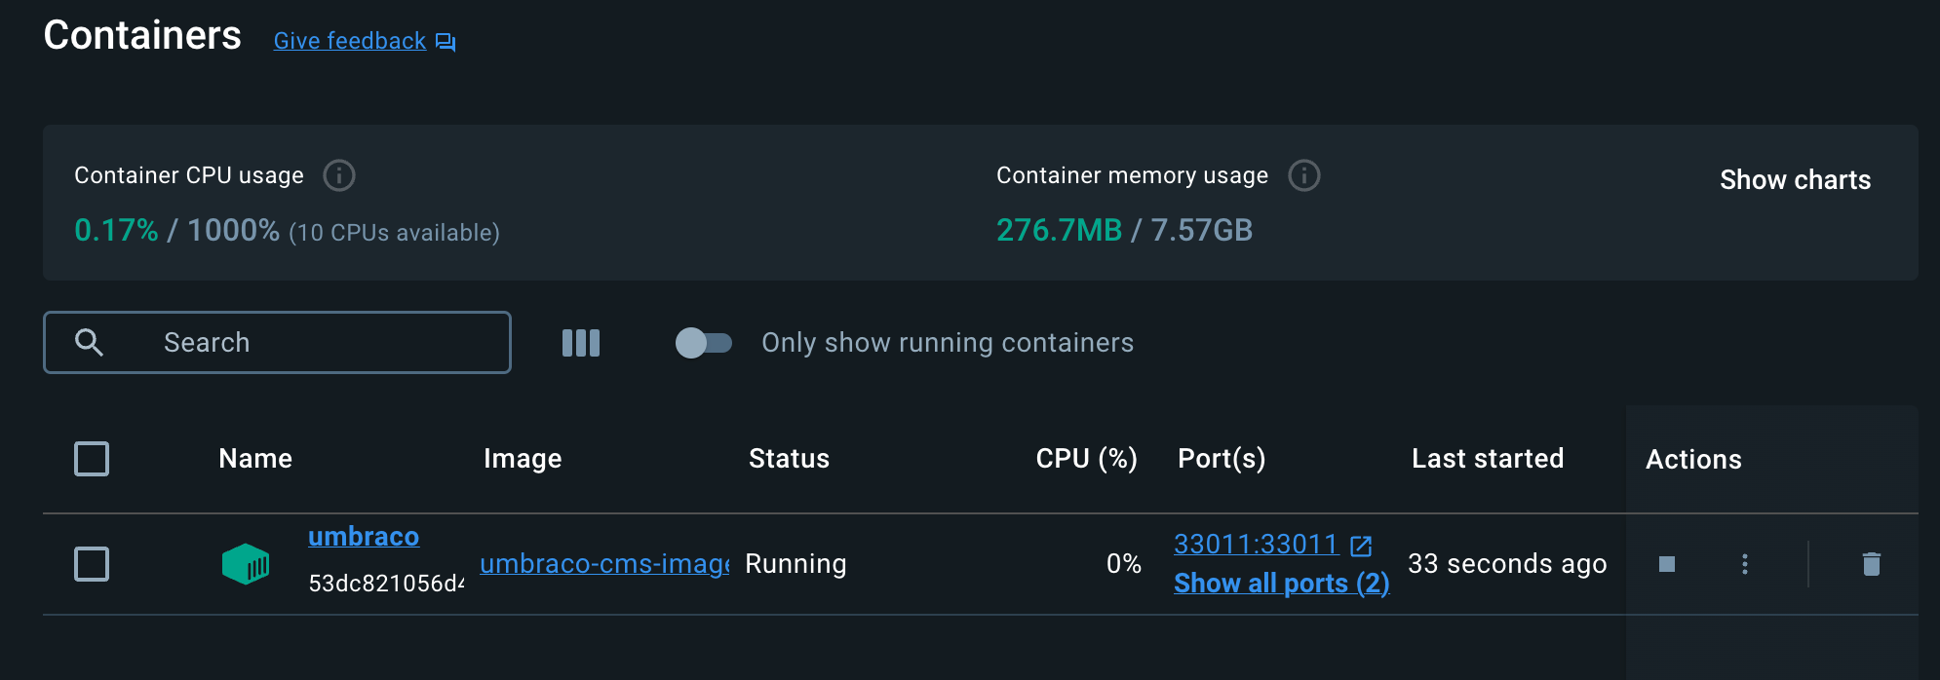Check the umbraco row checkbox

(92, 564)
